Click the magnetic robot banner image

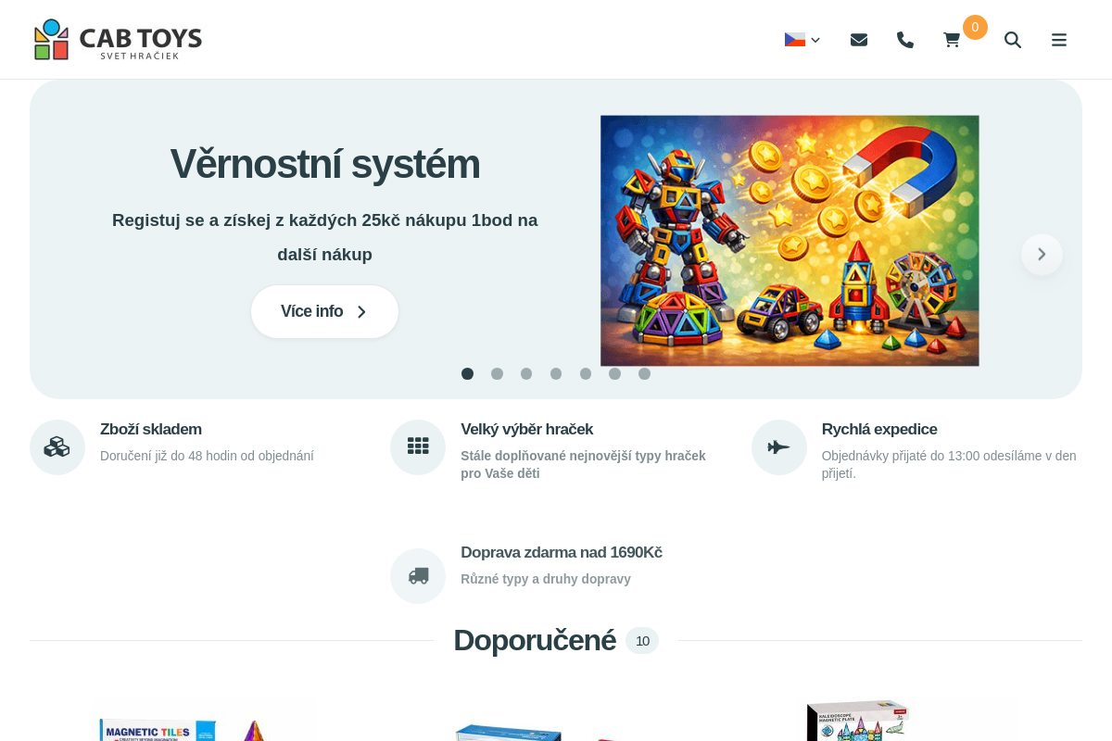tap(790, 241)
